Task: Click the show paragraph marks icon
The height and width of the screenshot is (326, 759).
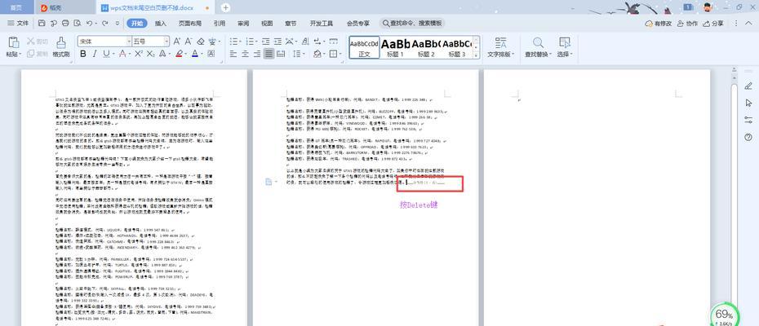Action: tap(317, 41)
